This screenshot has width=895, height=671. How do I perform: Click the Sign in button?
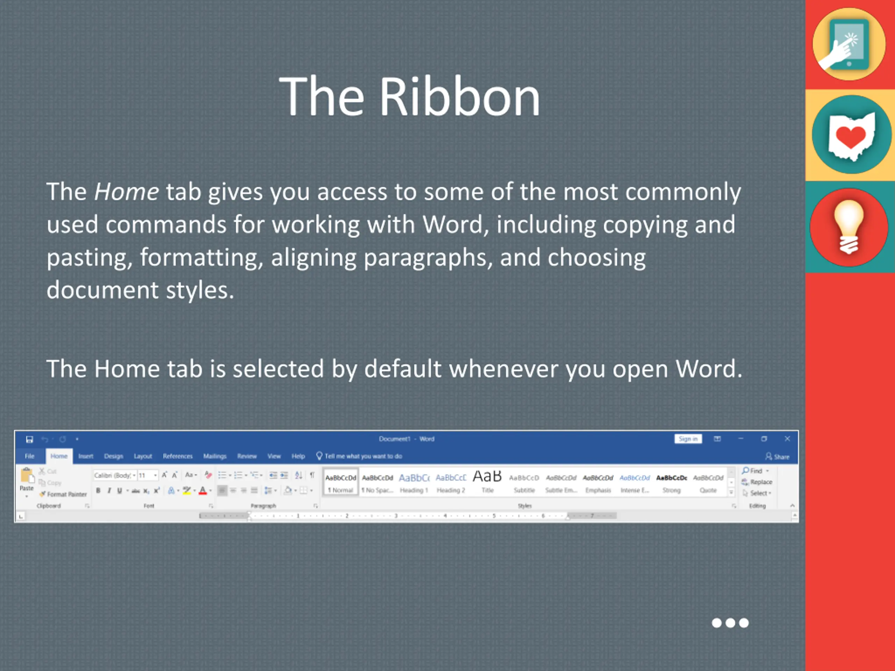click(688, 439)
